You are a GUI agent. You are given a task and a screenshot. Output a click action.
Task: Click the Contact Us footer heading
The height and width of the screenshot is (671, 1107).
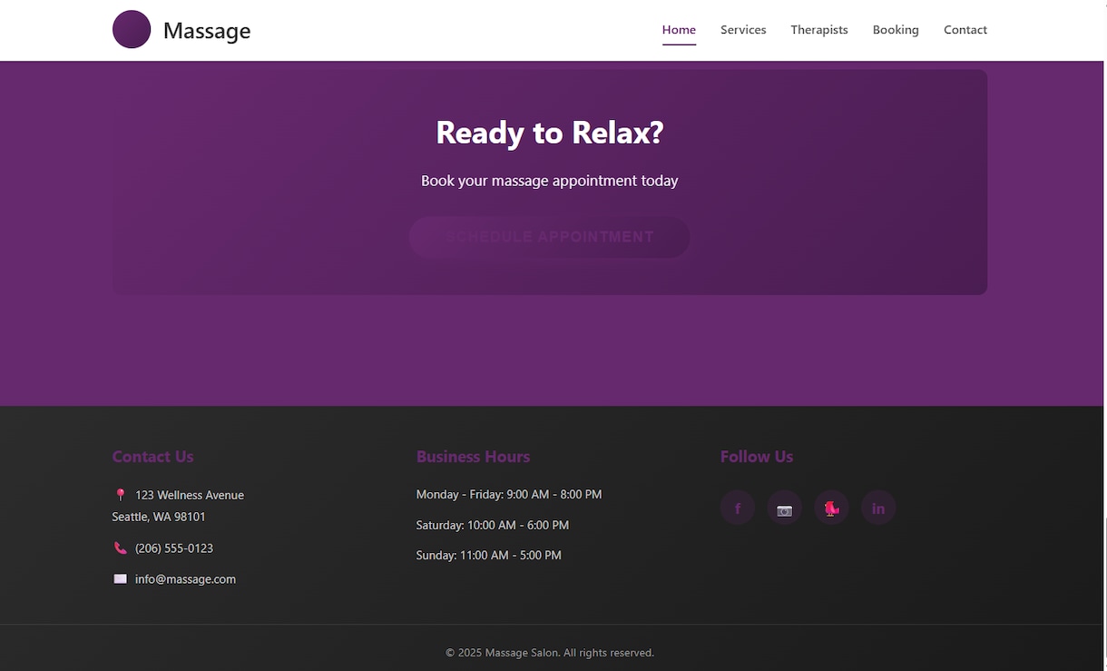click(x=153, y=457)
